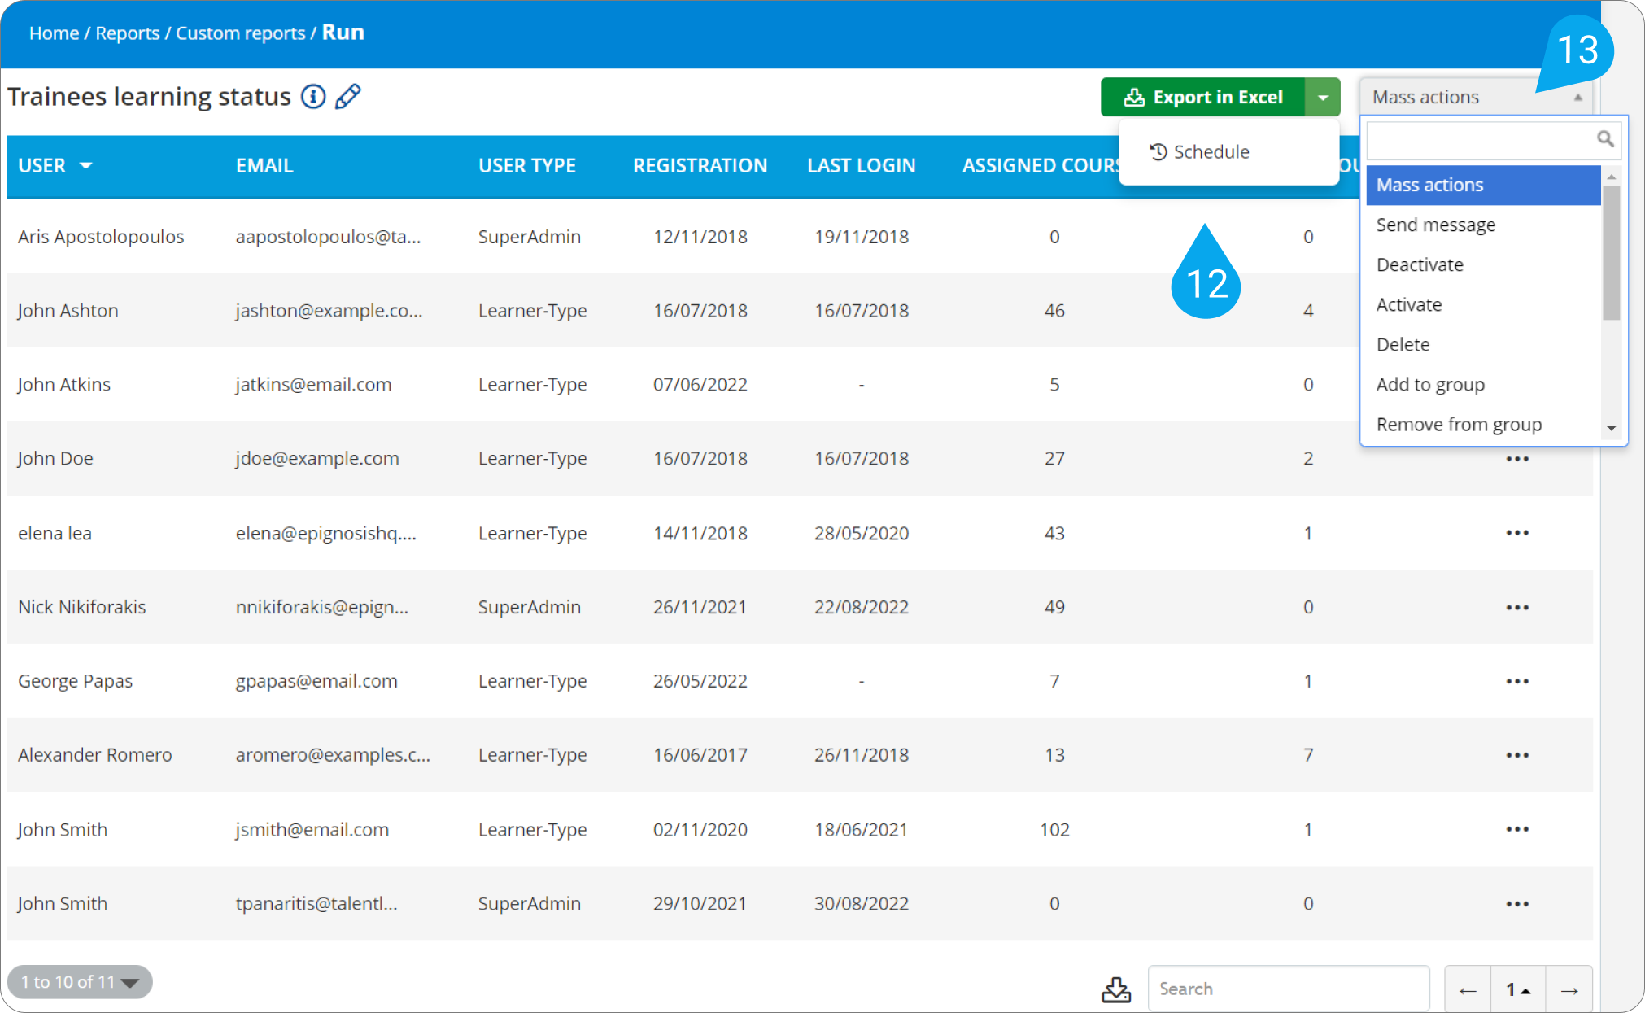Click the report info icon
Screen dimensions: 1645x1013
(x=313, y=97)
